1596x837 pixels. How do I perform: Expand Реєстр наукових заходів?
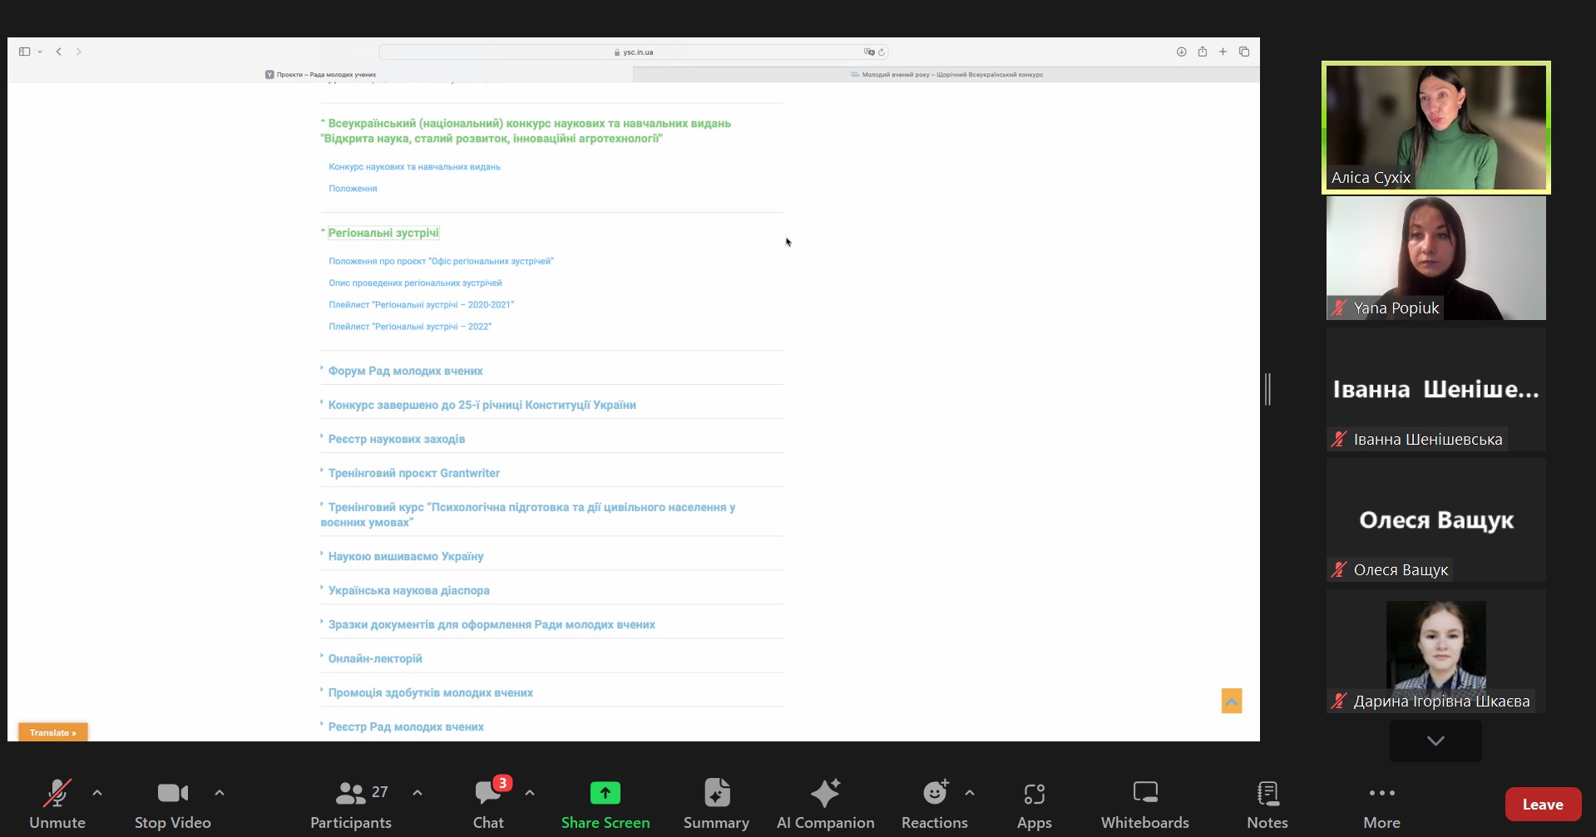pyautogui.click(x=396, y=439)
